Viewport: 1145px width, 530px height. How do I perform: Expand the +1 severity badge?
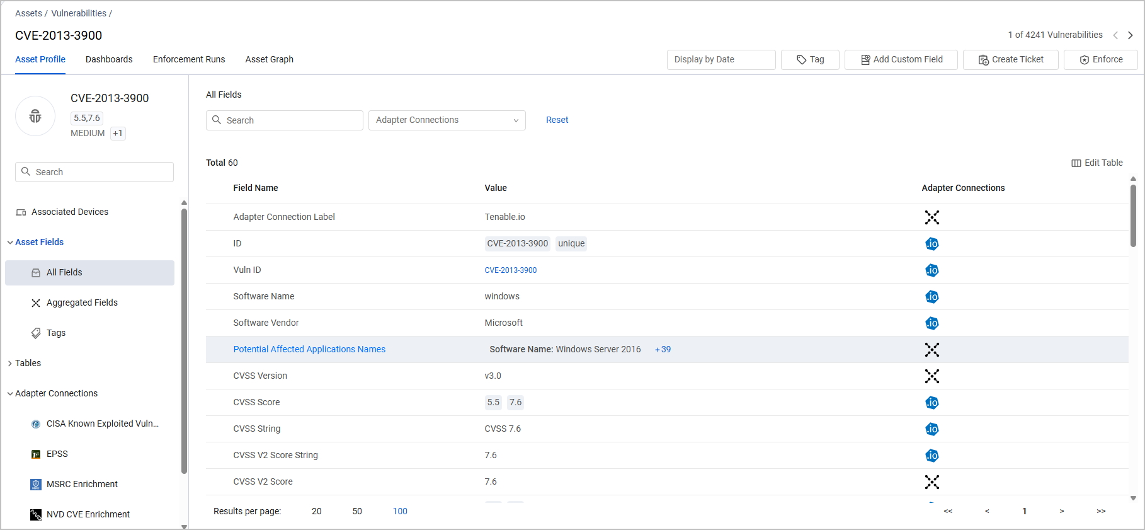[x=118, y=134]
